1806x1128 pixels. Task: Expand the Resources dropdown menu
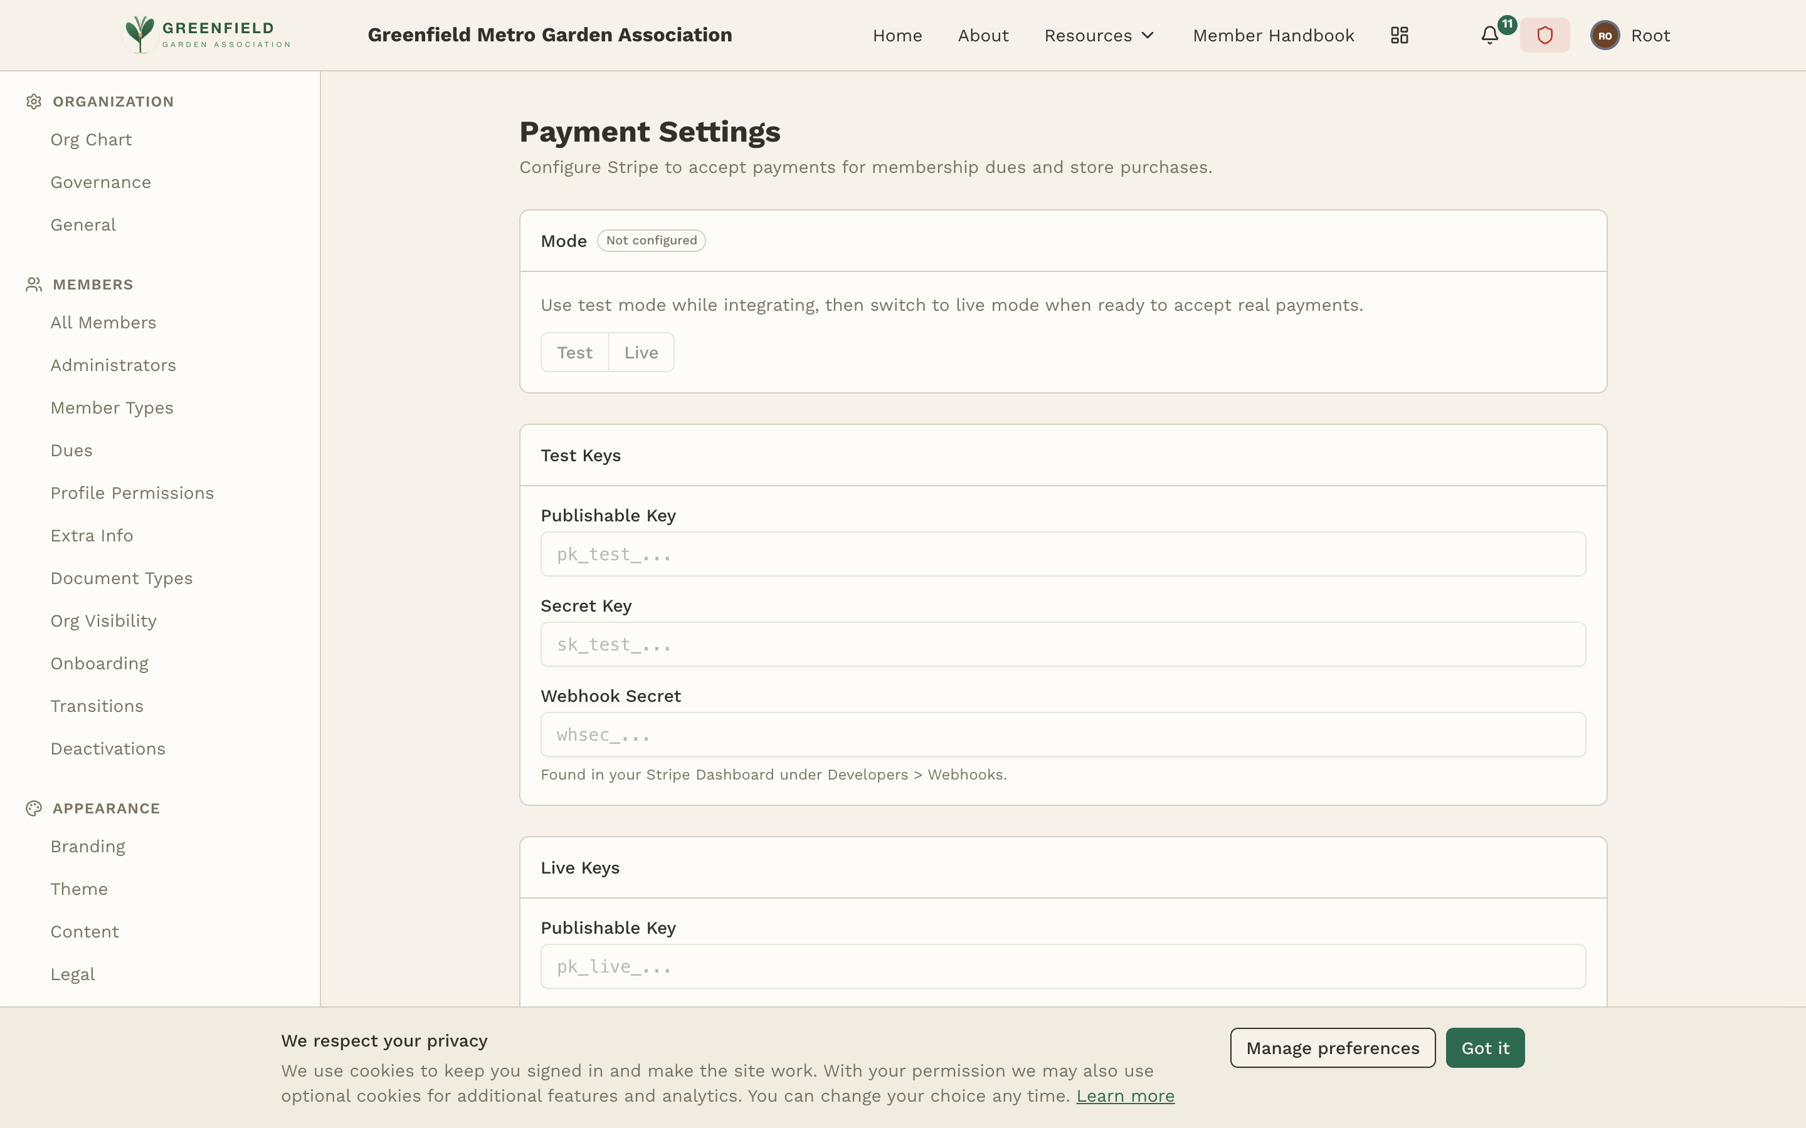1099,35
